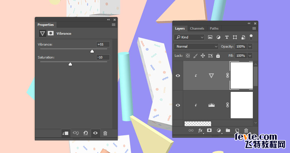Click the Saturation slider handle
This screenshot has height=153, width=290.
(70, 64)
